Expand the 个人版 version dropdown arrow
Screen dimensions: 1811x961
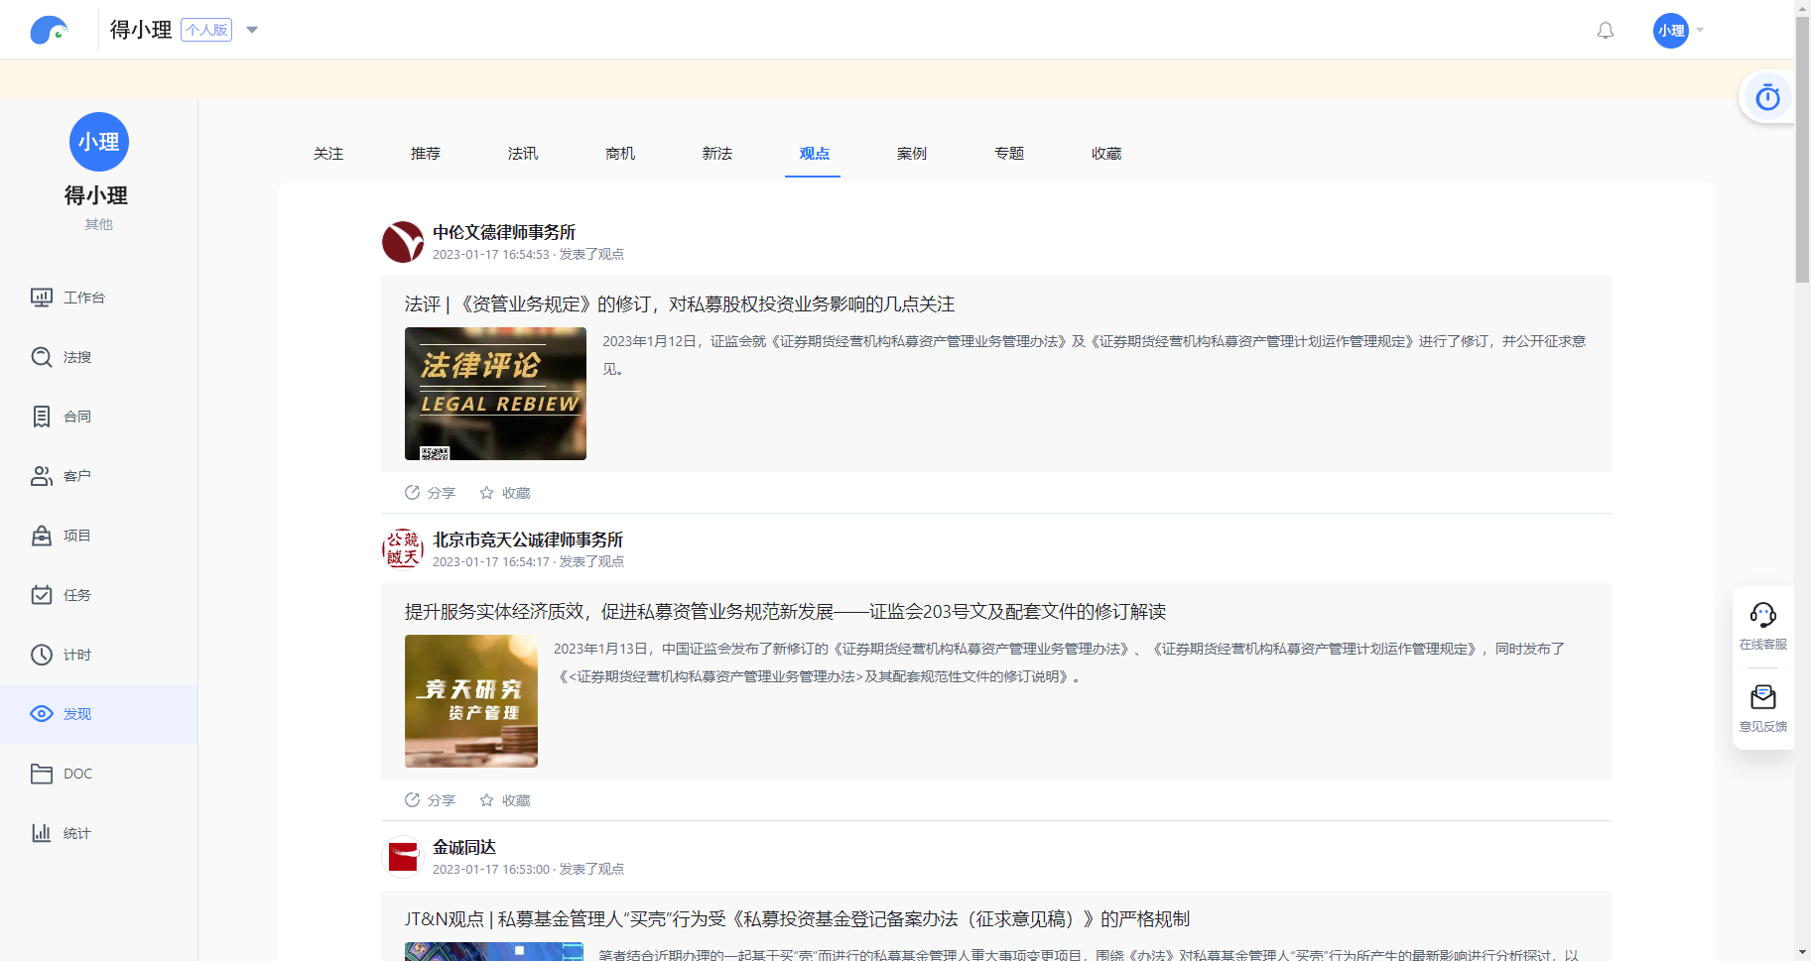coord(252,30)
